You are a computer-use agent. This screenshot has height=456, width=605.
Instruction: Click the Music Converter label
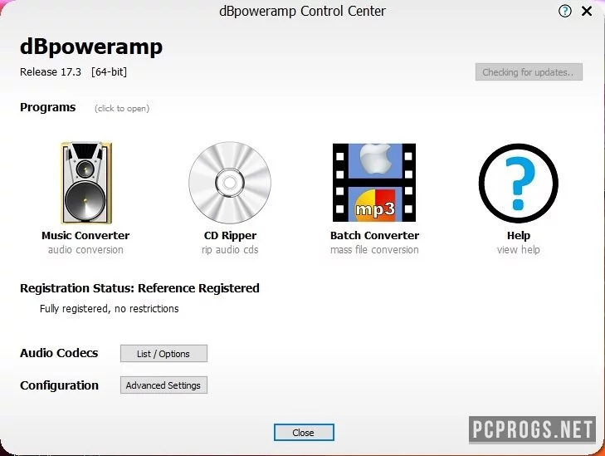pos(85,236)
